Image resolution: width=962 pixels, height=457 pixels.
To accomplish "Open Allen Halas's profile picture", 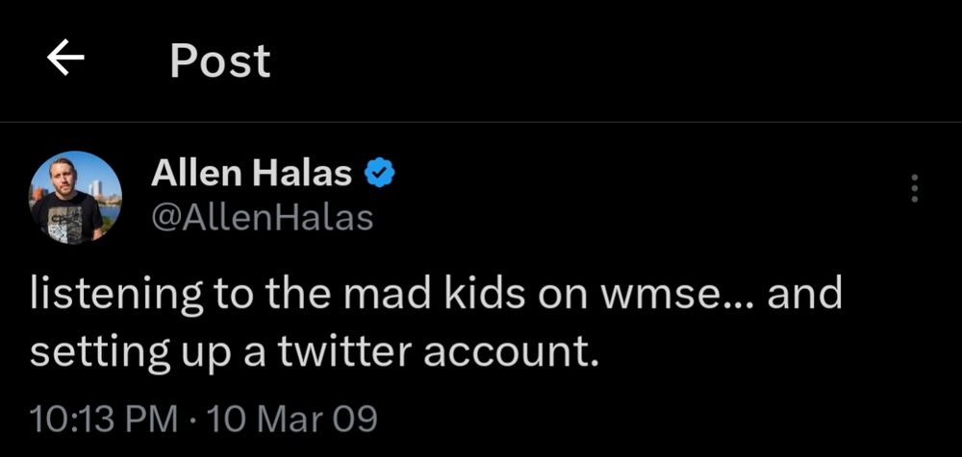I will tap(75, 198).
